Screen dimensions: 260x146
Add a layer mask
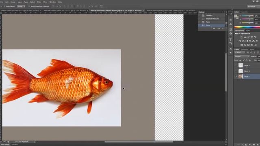pyautogui.click(x=246, y=145)
